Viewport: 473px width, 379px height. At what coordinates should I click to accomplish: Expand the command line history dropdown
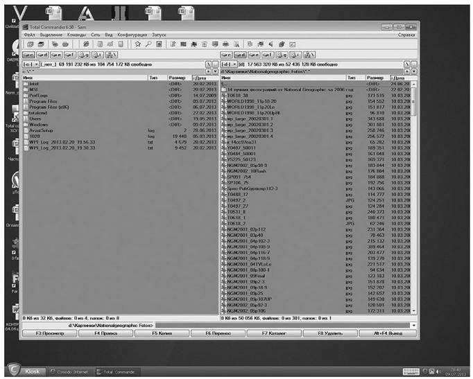pyautogui.click(x=414, y=326)
